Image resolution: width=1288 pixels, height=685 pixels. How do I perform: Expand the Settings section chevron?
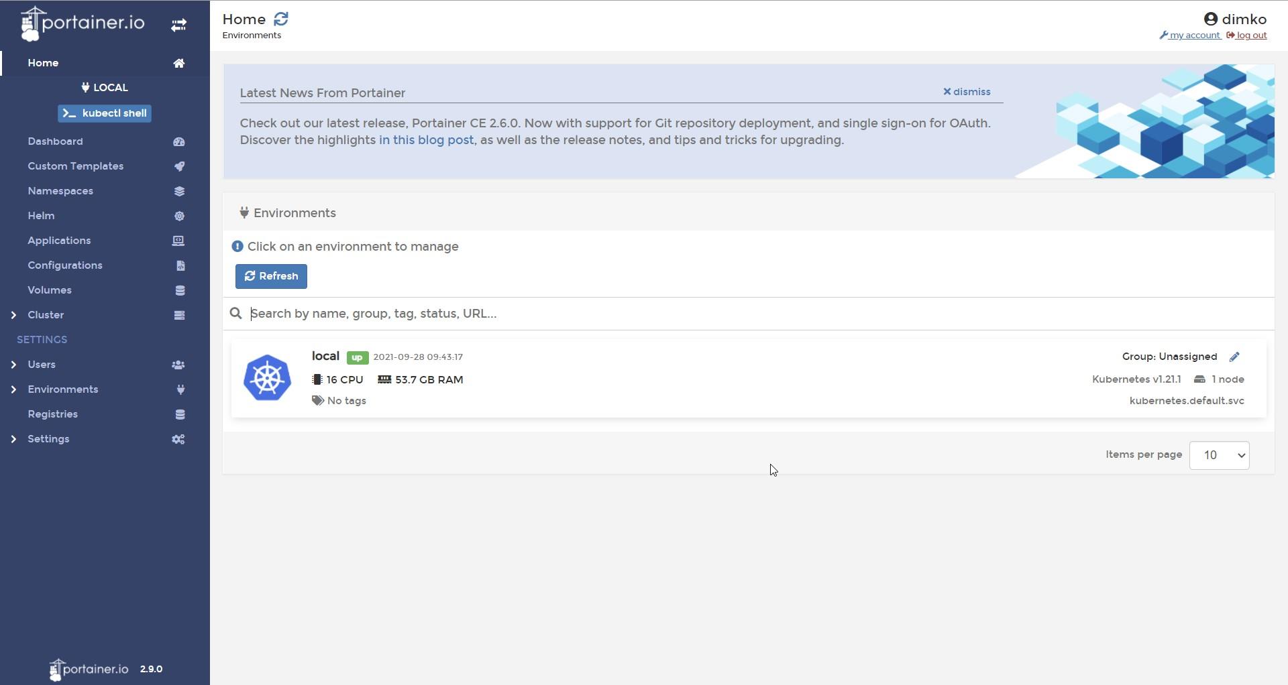pos(13,439)
